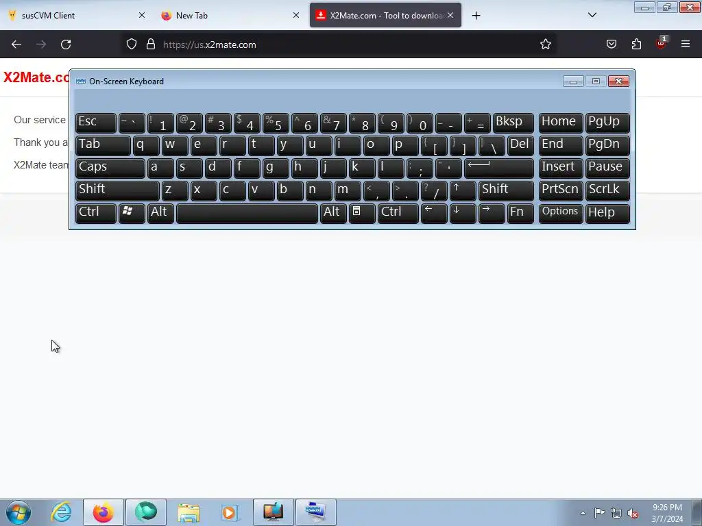Click the Windows logo key on keyboard
This screenshot has height=526, width=702.
click(132, 213)
